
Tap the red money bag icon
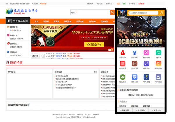(x=123, y=53)
